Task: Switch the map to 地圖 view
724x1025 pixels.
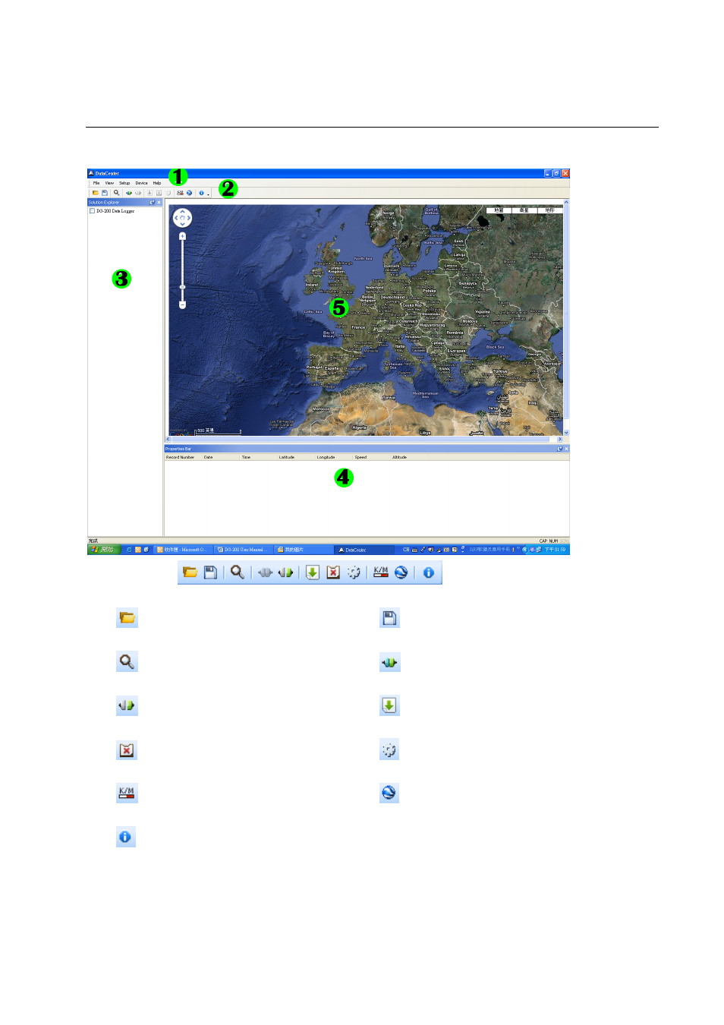Action: pyautogui.click(x=499, y=210)
